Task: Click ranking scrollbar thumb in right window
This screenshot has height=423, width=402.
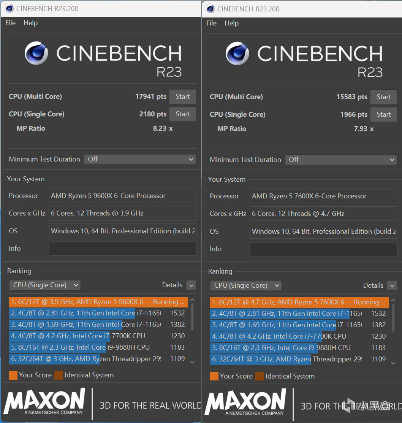Action: coord(393,317)
